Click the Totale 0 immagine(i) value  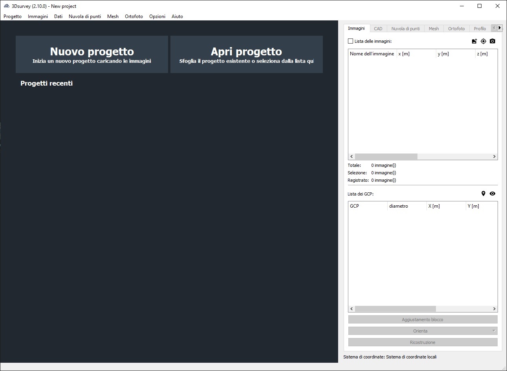point(384,165)
